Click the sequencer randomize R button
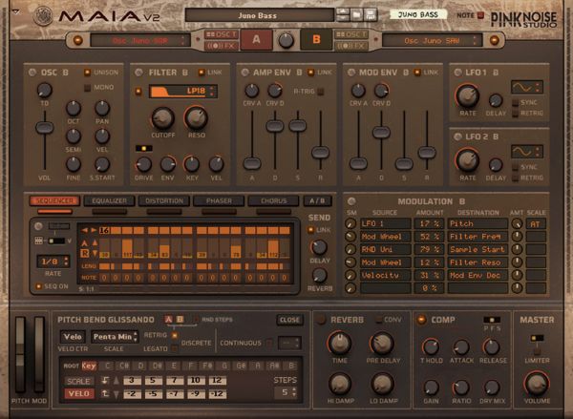This screenshot has width=573, height=419. [x=85, y=253]
